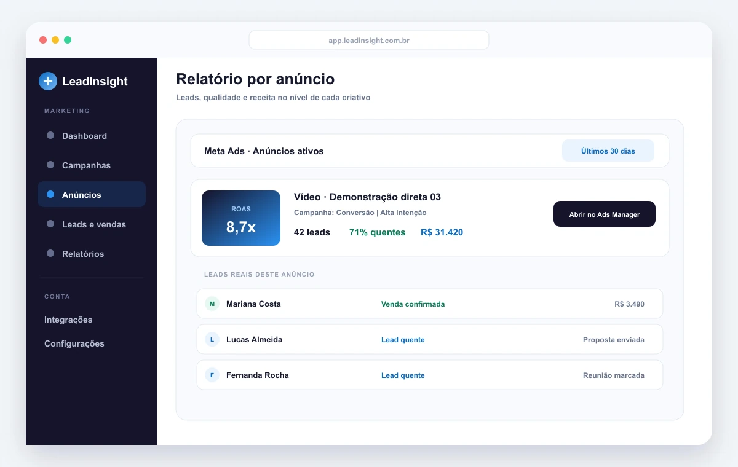Click Reunião marcada status
Image resolution: width=738 pixels, height=467 pixels.
point(614,375)
